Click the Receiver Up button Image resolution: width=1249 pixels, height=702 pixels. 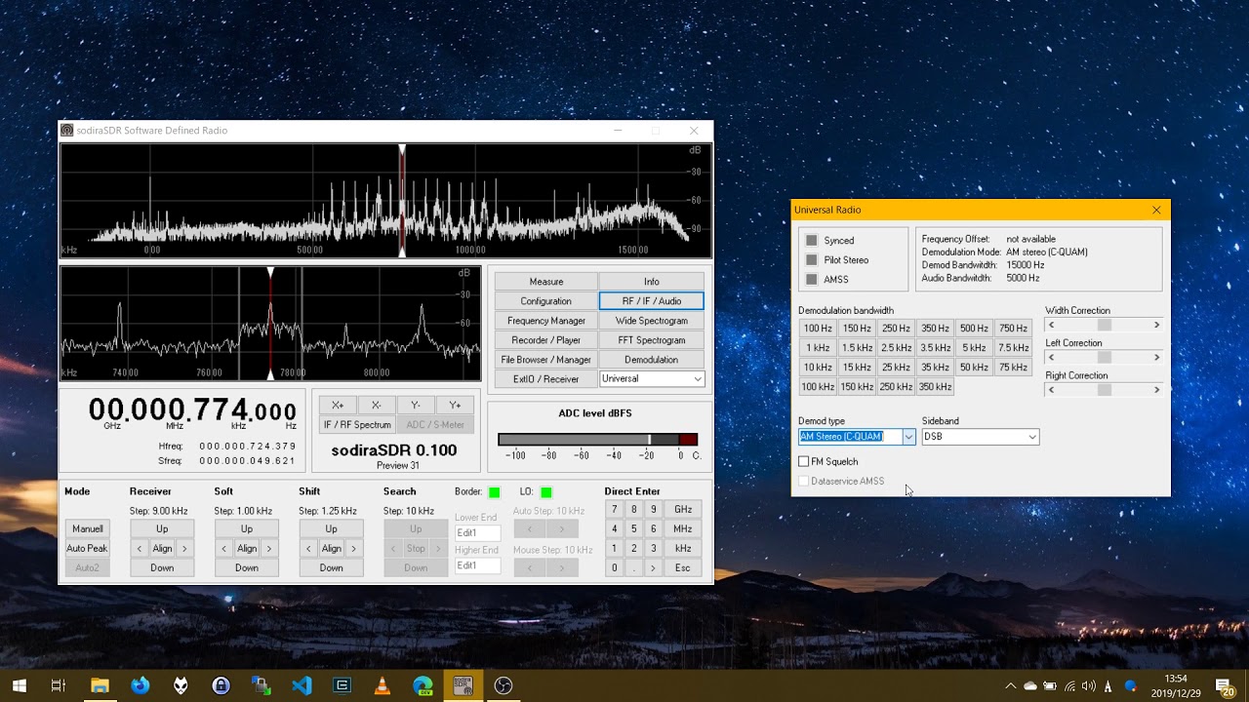pyautogui.click(x=162, y=528)
